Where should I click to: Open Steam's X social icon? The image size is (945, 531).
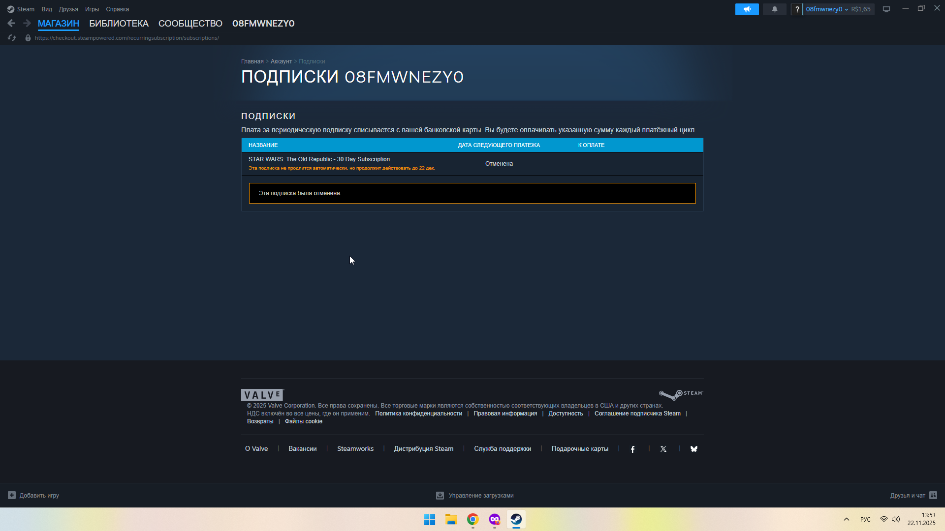click(x=663, y=449)
